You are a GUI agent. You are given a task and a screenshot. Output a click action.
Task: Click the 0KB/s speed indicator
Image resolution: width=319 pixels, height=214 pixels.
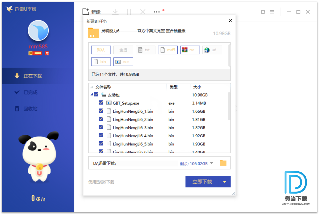(x=38, y=198)
